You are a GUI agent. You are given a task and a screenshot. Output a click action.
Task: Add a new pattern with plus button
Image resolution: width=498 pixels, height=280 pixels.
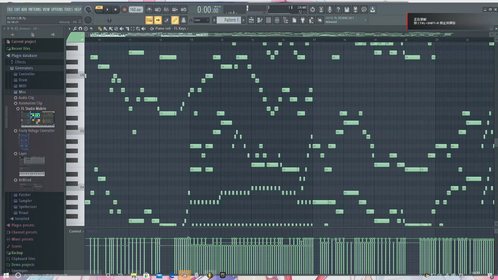[x=243, y=20]
